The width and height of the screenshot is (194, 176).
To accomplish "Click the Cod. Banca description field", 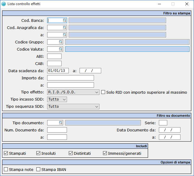I will [117, 20].
